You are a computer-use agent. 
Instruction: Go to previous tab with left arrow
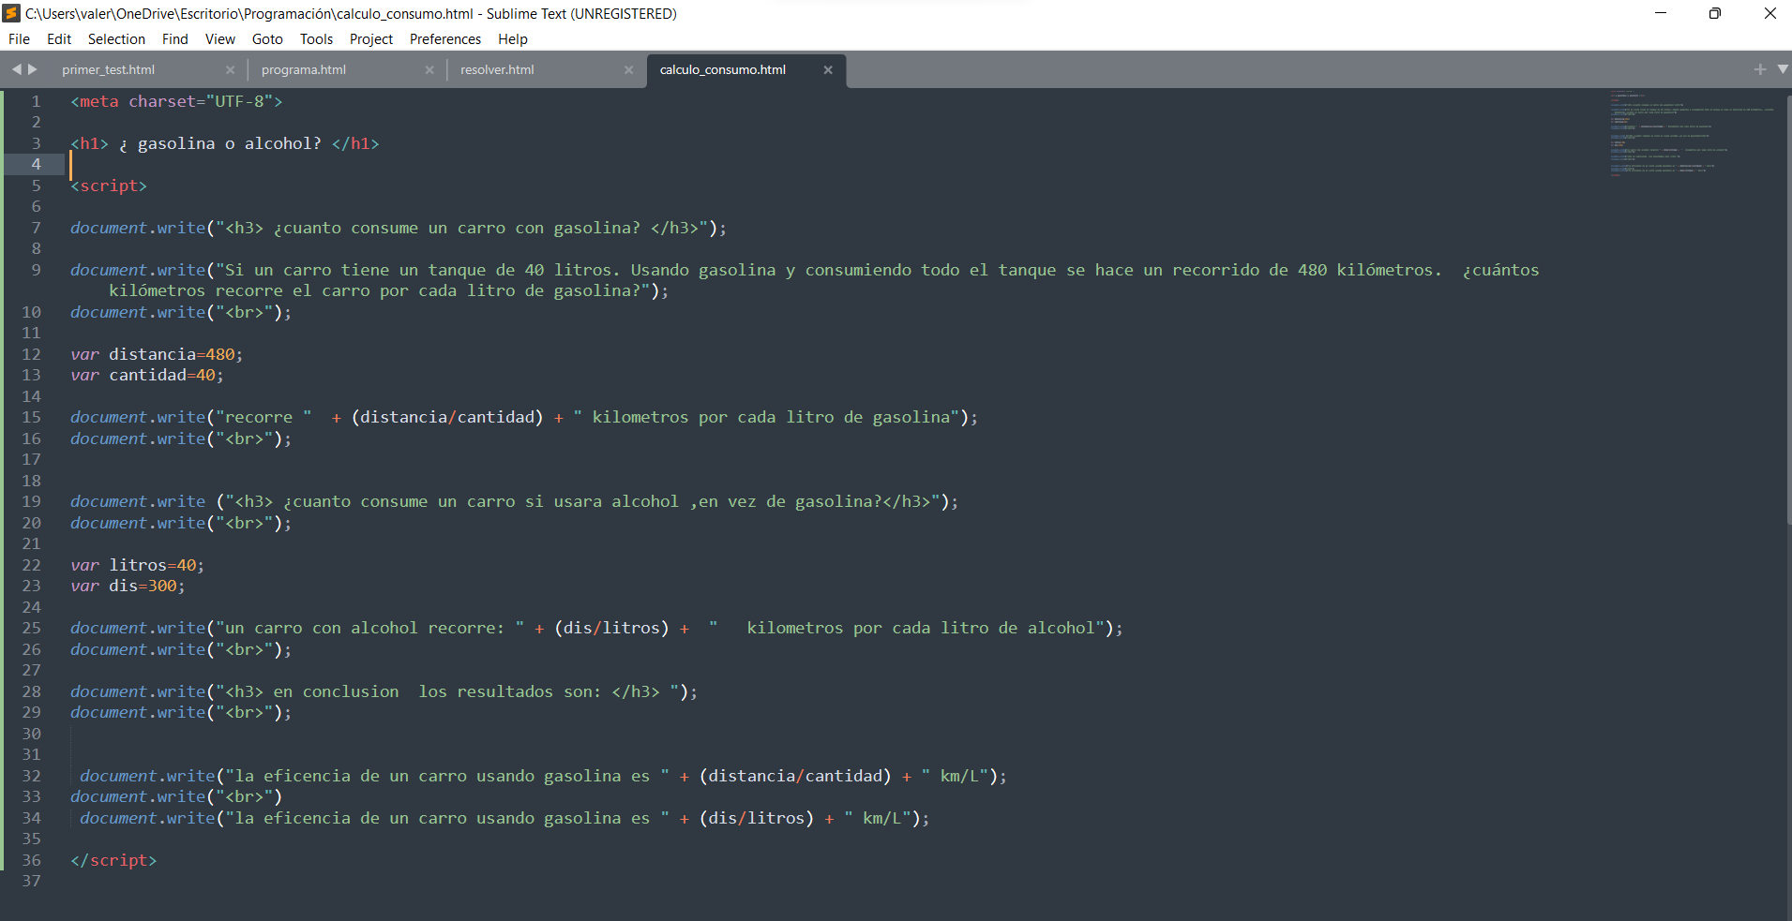coord(16,69)
